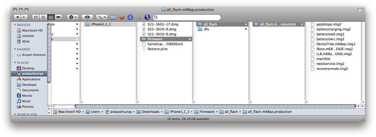Click the red Delete toolbar icon
The width and height of the screenshot is (376, 137).
click(122, 17)
